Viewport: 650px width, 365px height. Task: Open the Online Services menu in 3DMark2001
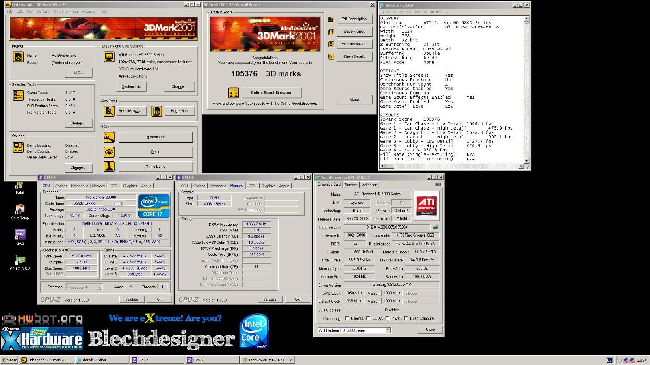click(x=65, y=11)
